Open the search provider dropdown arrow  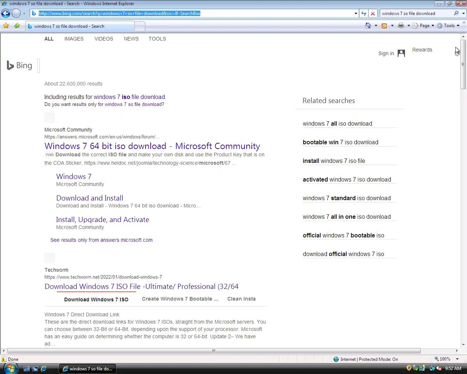click(463, 14)
